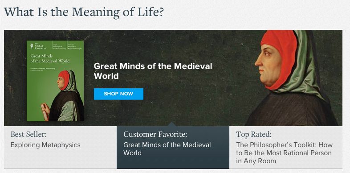Viewport: 350px width, 173px height.
Task: Click the blue SHOP NOW button
Action: click(118, 94)
